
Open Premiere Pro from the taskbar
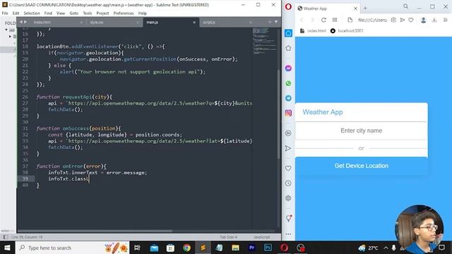click(251, 248)
